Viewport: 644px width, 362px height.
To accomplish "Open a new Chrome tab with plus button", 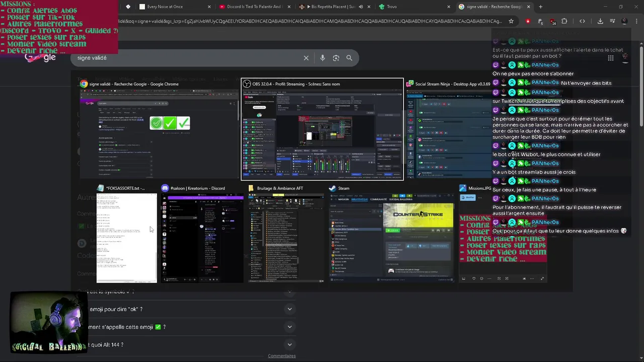I will [x=540, y=7].
